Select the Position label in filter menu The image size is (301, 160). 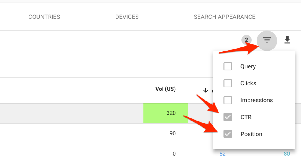pos(251,134)
